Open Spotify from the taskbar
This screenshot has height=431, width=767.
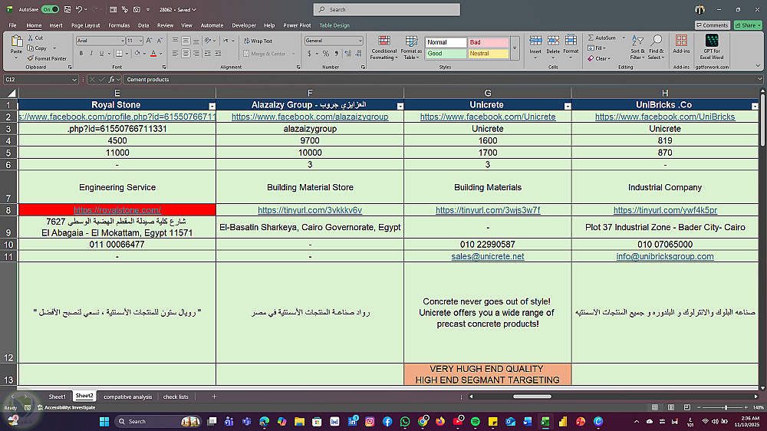476,421
